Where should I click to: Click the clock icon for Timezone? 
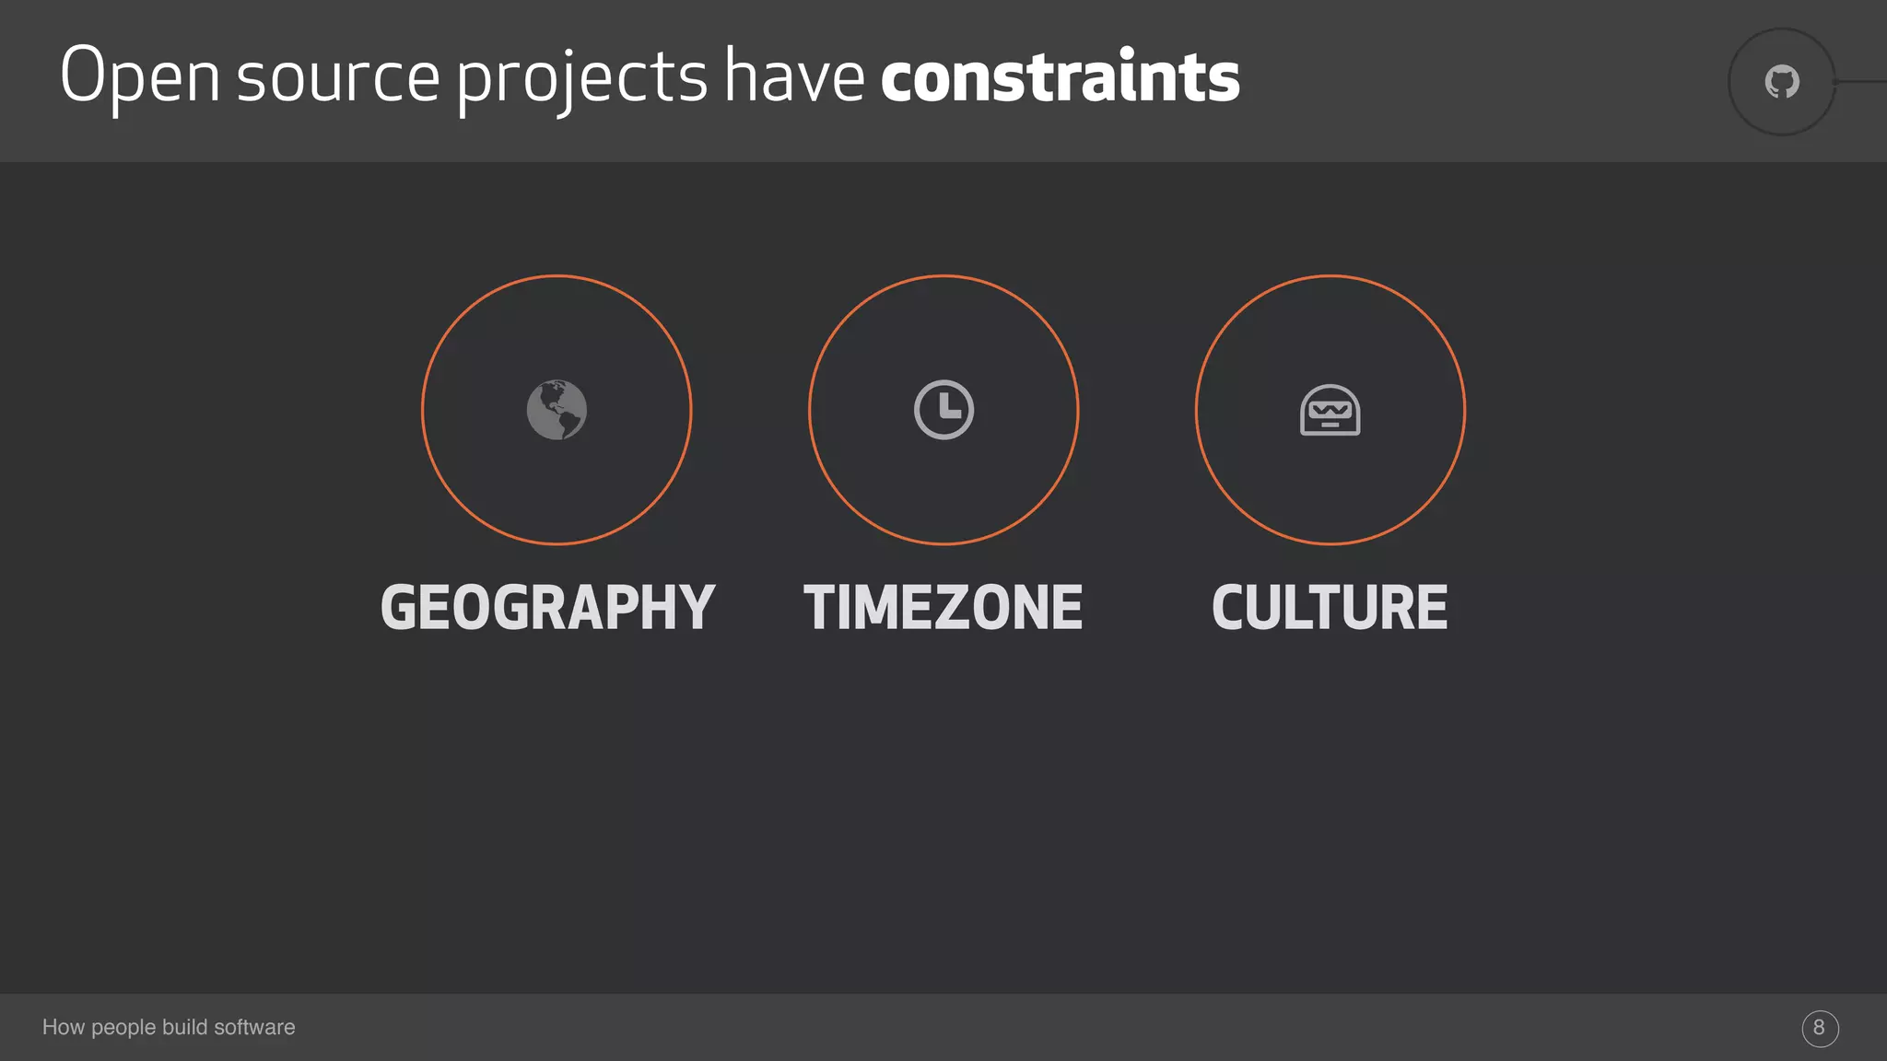(943, 410)
